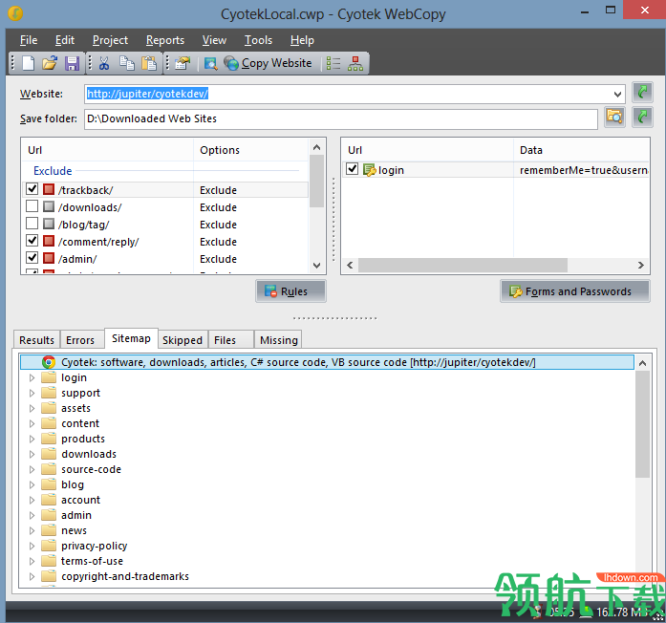The height and width of the screenshot is (623, 666).
Task: Open the Tools menu
Action: 258,40
